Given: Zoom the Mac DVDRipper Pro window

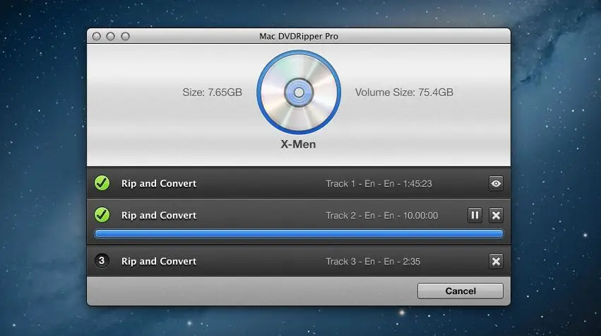Looking at the screenshot, I should (x=125, y=37).
